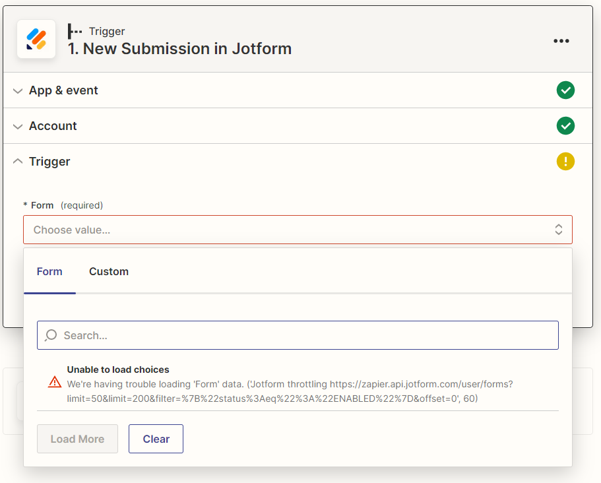601x483 pixels.
Task: Click the green checkmark beside Account
Action: [x=565, y=126]
